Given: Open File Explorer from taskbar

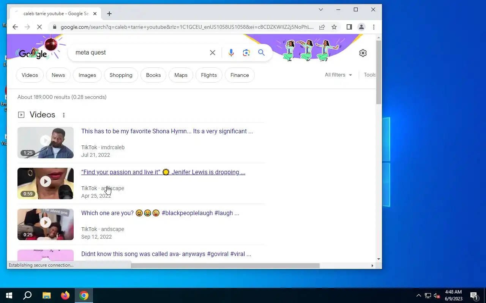Looking at the screenshot, I should pyautogui.click(x=46, y=295).
